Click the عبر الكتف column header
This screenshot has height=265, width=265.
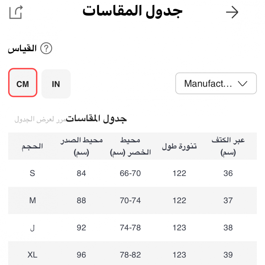tap(228, 146)
